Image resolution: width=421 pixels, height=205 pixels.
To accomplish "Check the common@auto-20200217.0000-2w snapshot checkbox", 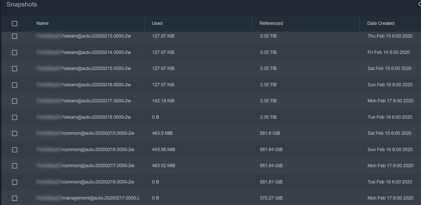I will 15,166.
